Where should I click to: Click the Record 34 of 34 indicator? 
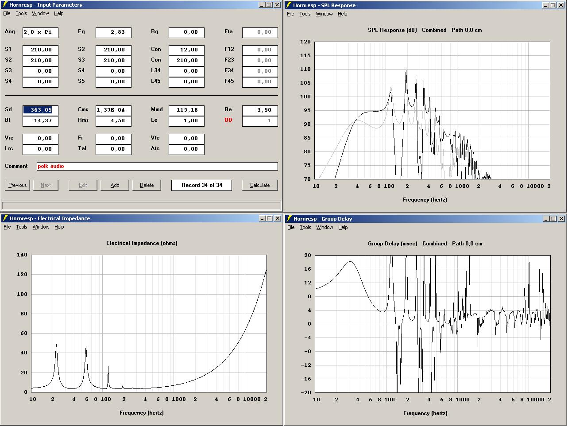(x=201, y=185)
